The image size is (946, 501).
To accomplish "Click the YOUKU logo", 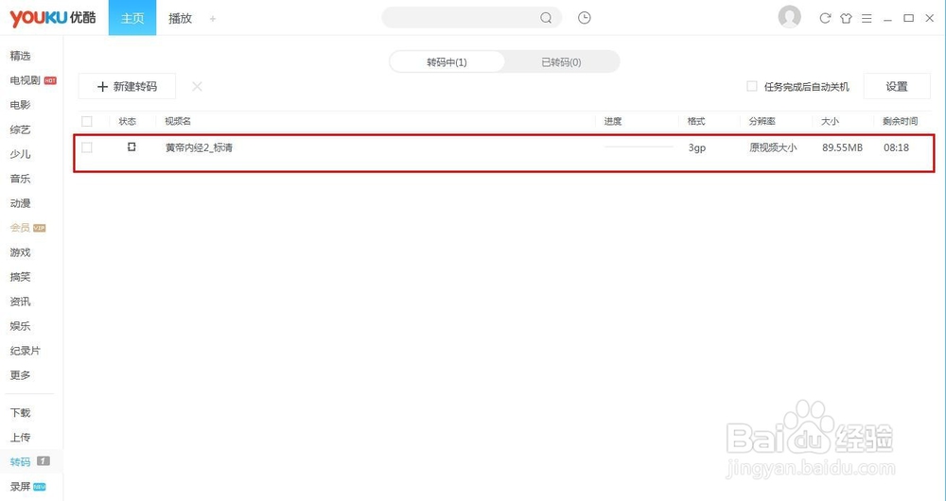I will point(52,17).
